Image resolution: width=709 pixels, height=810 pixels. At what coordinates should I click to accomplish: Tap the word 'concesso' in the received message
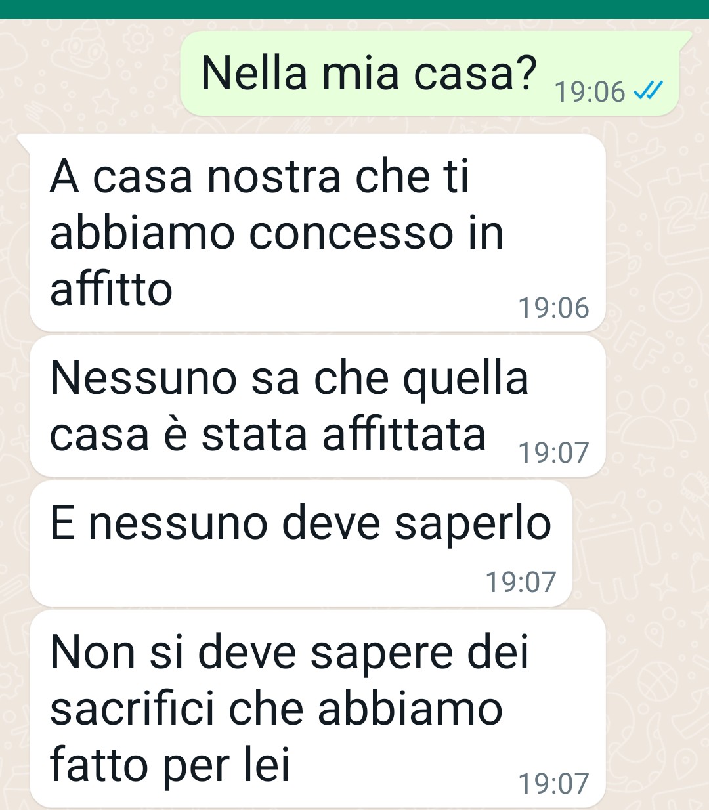pyautogui.click(x=351, y=233)
